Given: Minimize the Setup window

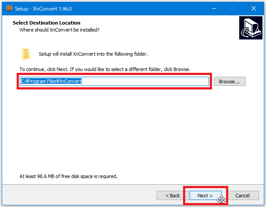Looking at the screenshot, I should click(214, 8).
